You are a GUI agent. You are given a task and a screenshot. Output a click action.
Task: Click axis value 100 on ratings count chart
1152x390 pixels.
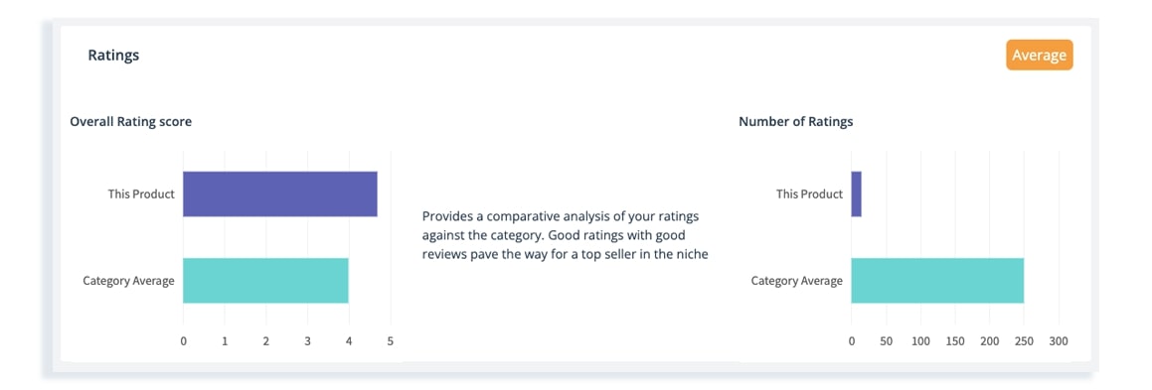[920, 341]
